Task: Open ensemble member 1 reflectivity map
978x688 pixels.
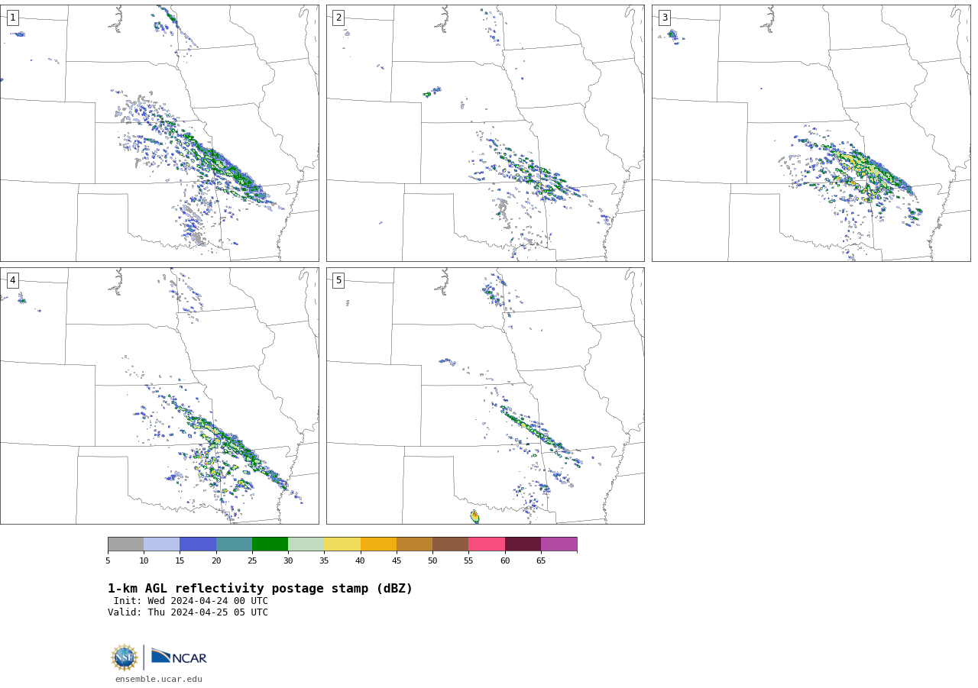Action: [159, 133]
